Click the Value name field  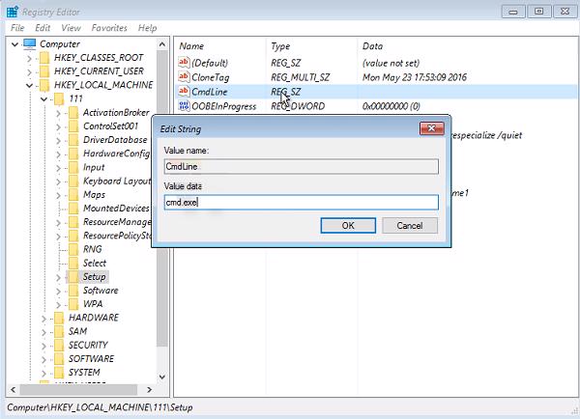pyautogui.click(x=302, y=166)
